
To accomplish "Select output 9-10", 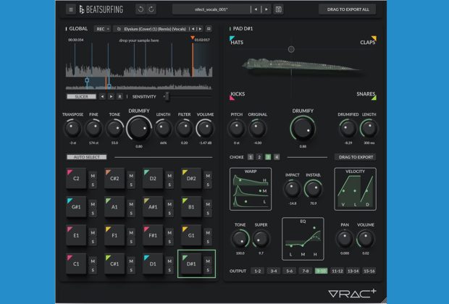I will [x=321, y=271].
